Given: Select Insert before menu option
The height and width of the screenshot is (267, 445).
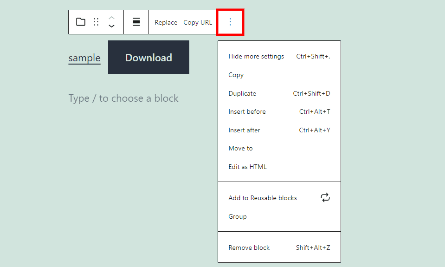Looking at the screenshot, I should (279, 111).
